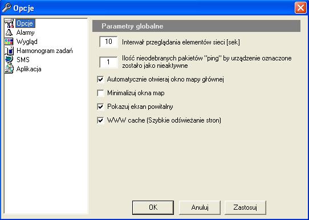Click the Zastosuj button
The width and height of the screenshot is (309, 220).
click(x=245, y=207)
